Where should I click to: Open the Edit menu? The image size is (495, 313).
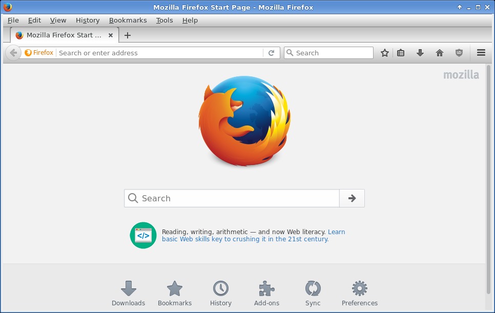[34, 20]
